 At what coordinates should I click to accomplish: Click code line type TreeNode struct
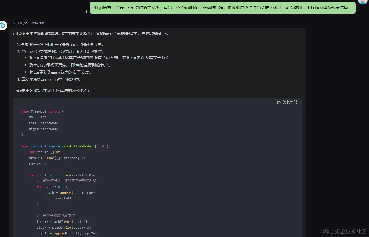[42, 111]
